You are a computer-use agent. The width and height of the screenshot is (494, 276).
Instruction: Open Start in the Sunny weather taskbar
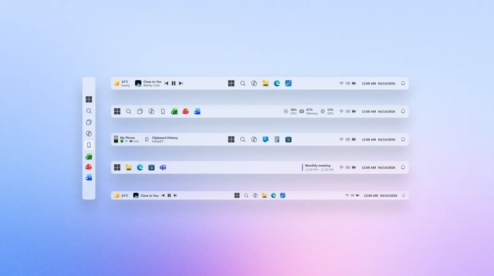click(231, 83)
